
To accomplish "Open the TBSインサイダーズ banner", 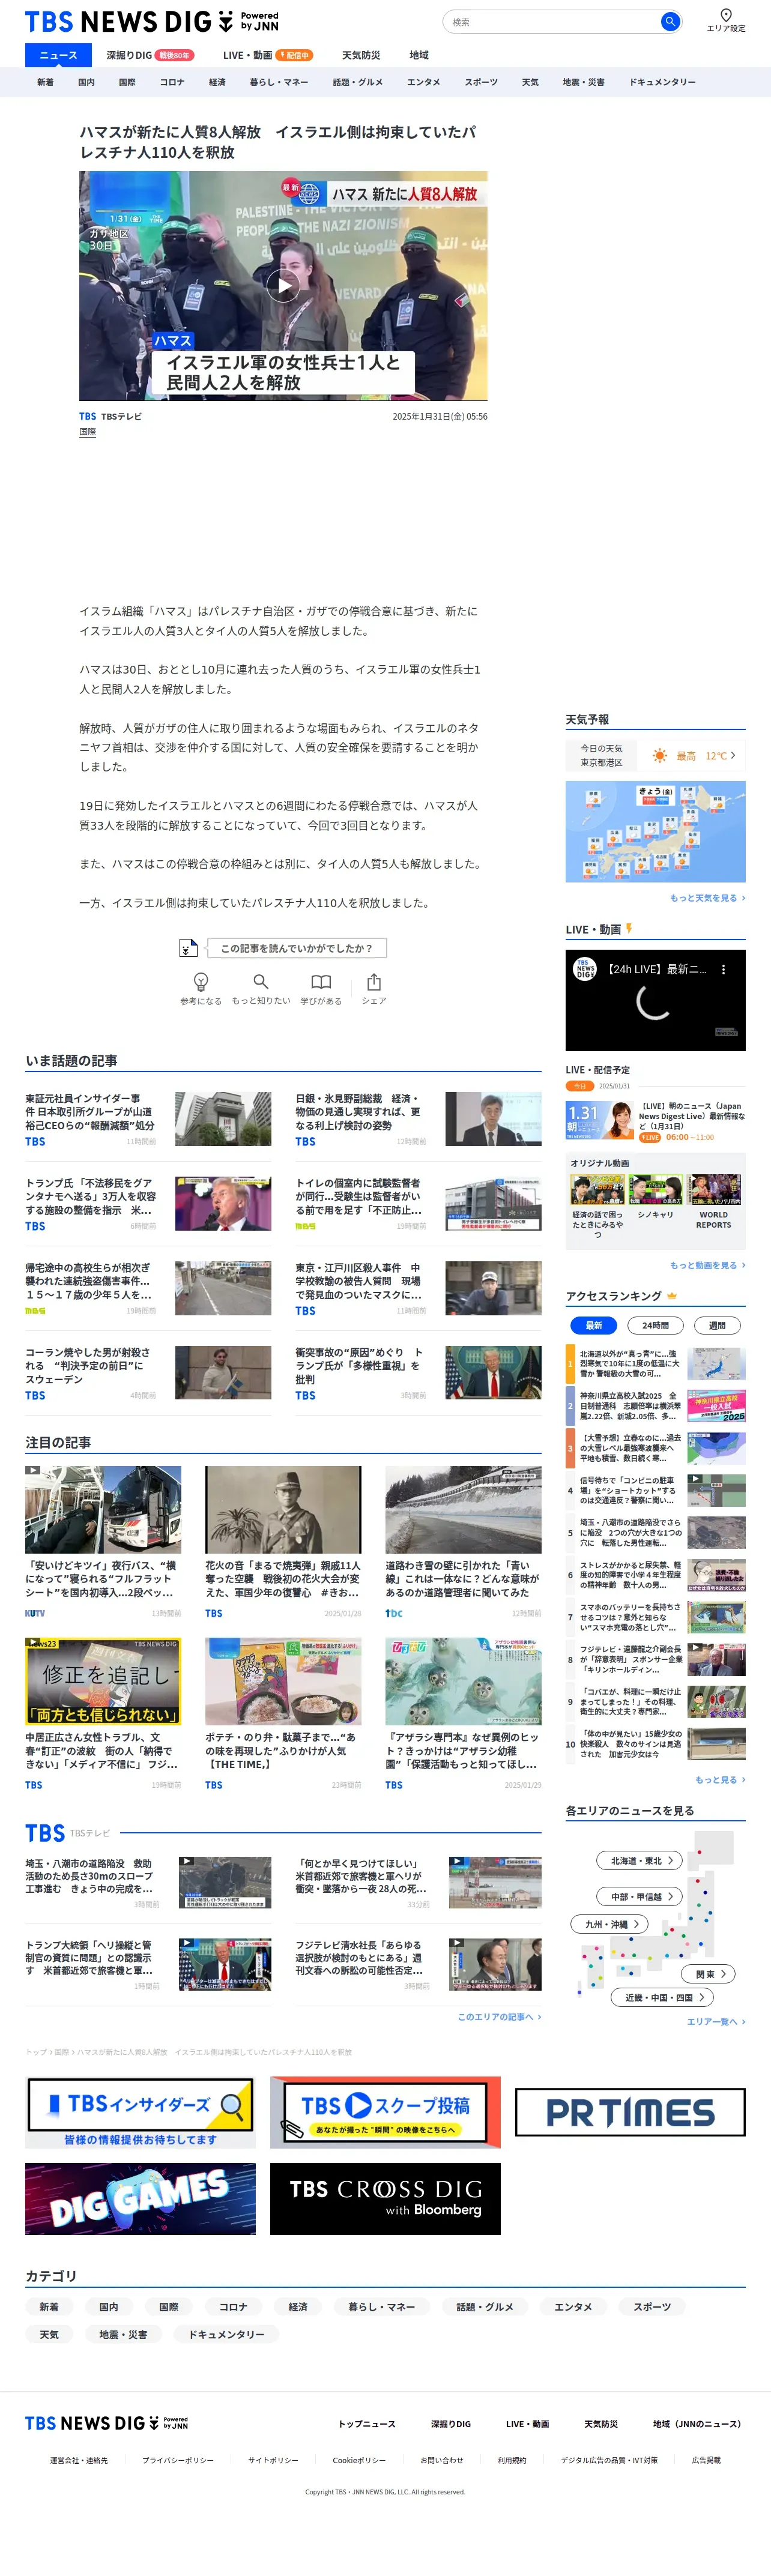I will [140, 2112].
